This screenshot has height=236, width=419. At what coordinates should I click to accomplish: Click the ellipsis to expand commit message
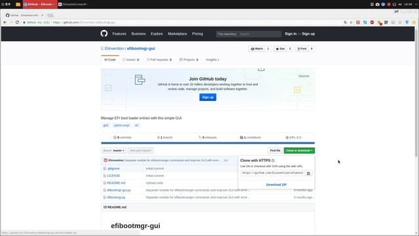click(226, 160)
